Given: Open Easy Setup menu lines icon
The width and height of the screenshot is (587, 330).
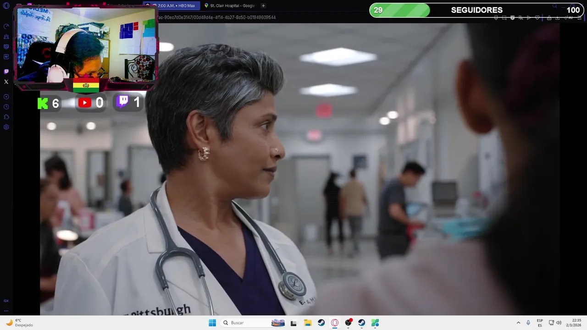Looking at the screenshot, I should pos(580,17).
